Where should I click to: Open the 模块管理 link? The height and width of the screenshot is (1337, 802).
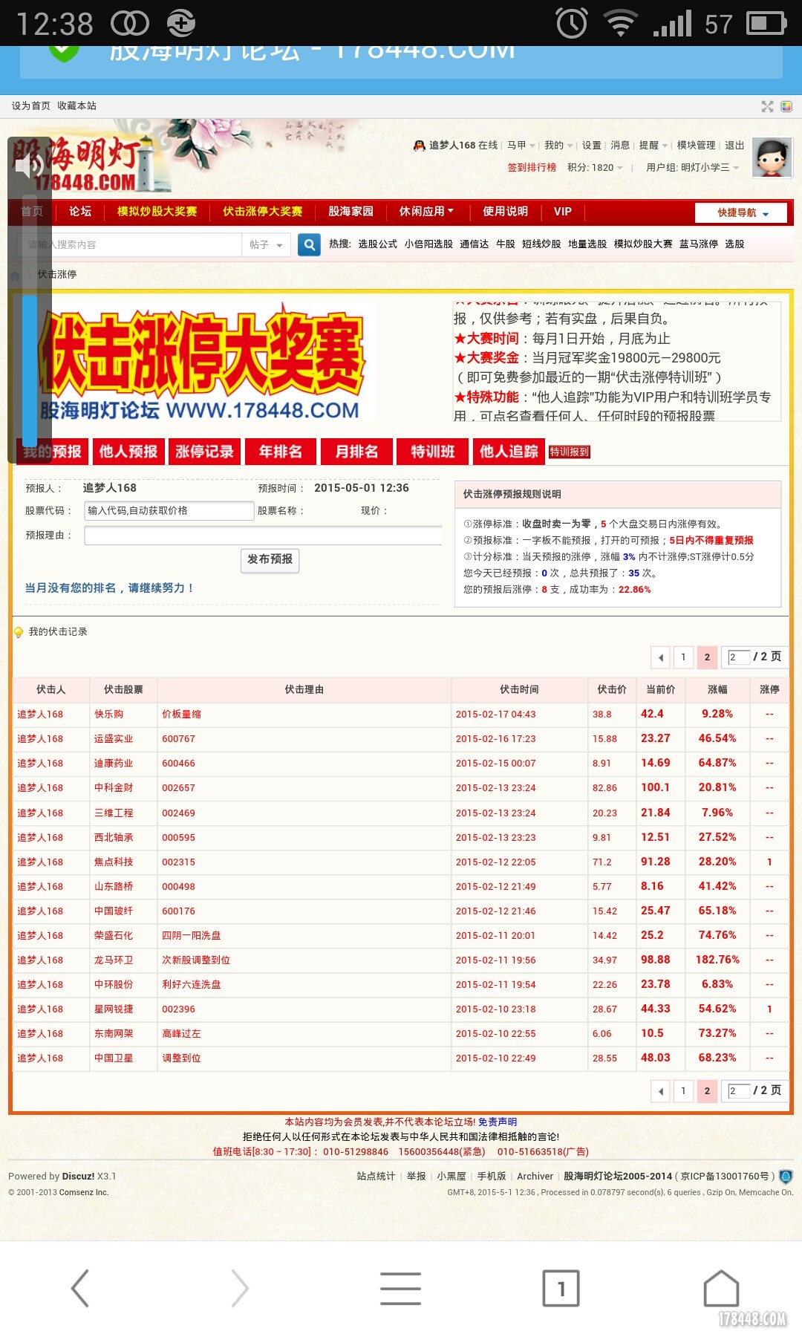coord(696,146)
